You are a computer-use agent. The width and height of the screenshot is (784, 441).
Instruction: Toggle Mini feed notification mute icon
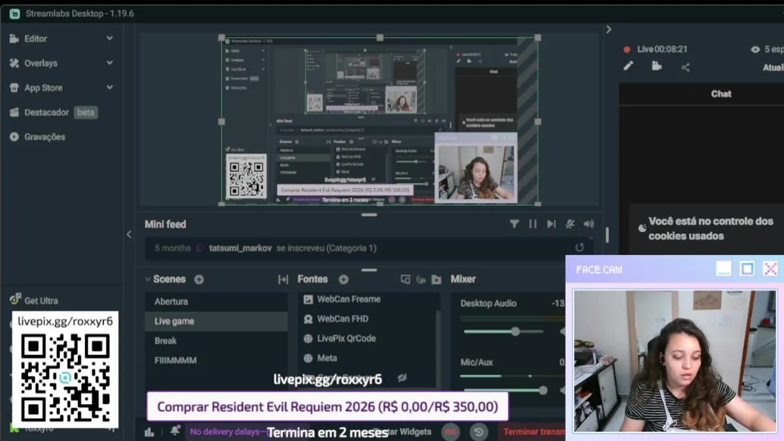coord(570,224)
